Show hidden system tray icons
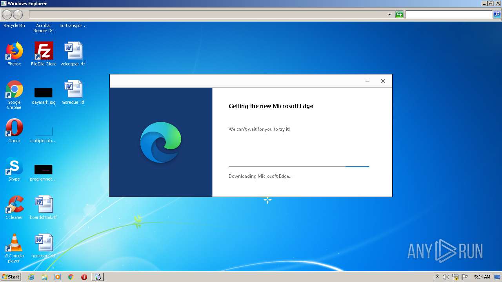Viewport: 502px width, 282px height. [x=437, y=277]
